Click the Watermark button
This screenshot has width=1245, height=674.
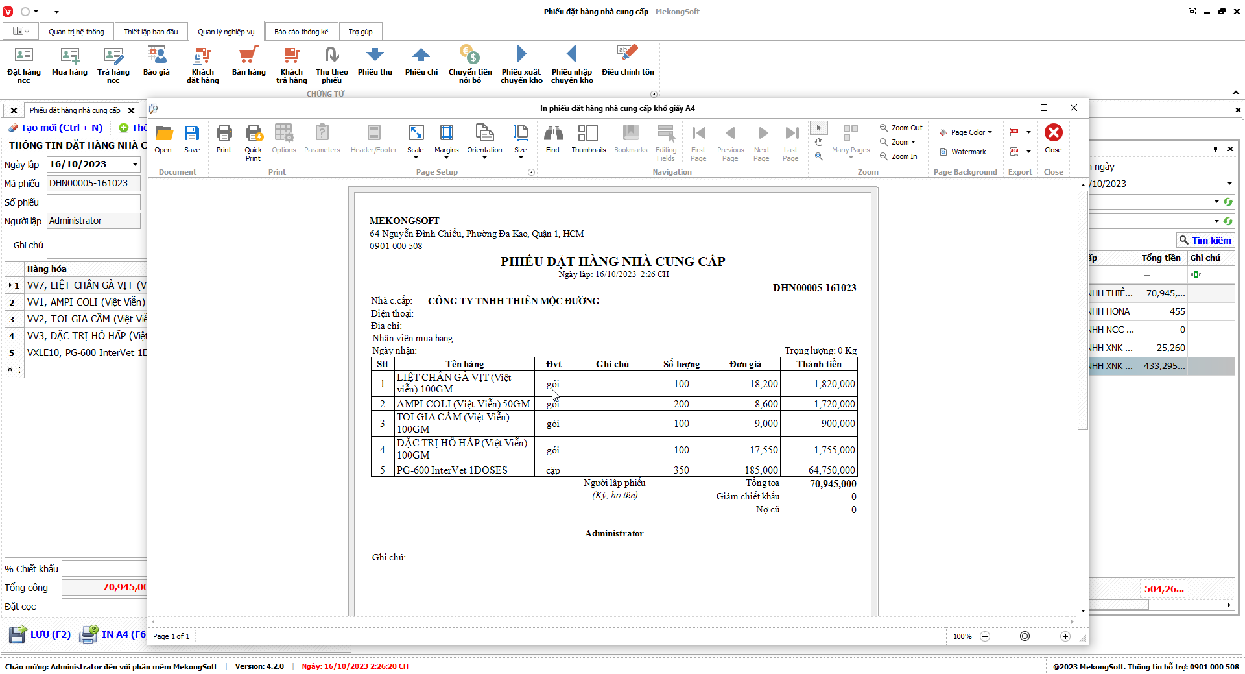(x=964, y=152)
